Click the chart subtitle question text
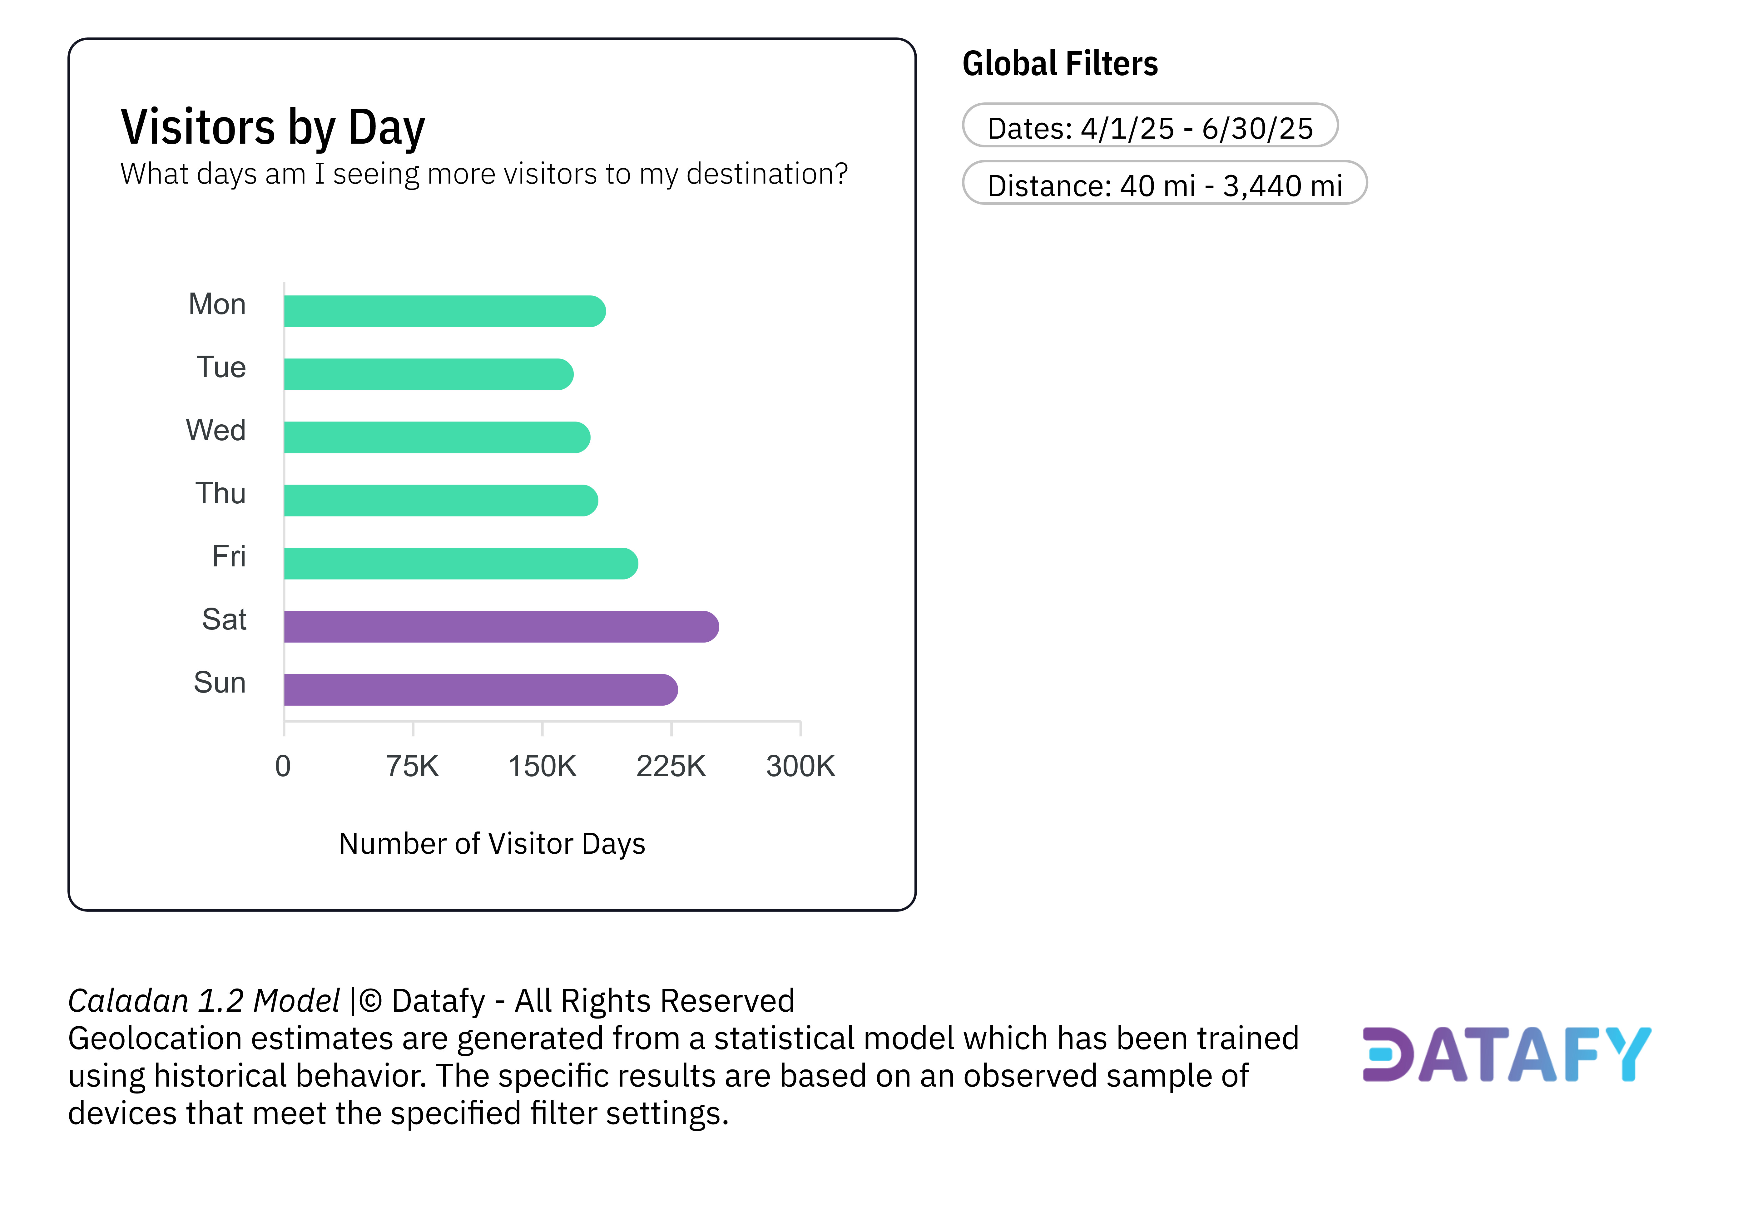Image resolution: width=1749 pixels, height=1209 pixels. click(483, 174)
